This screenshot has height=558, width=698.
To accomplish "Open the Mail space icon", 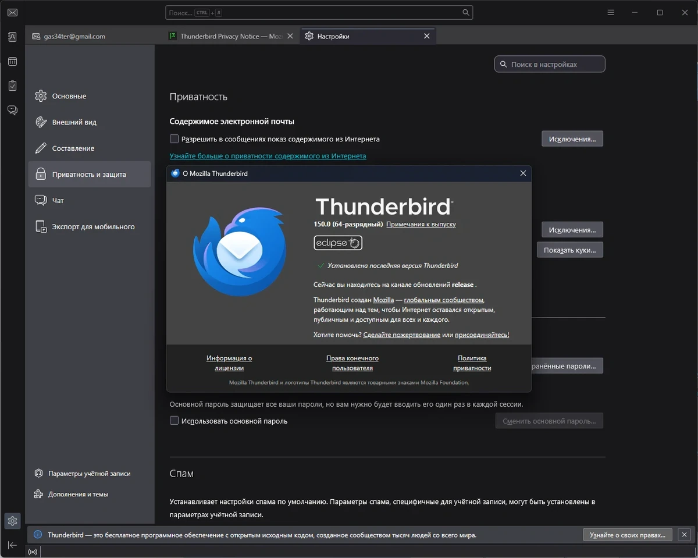I will click(x=12, y=12).
